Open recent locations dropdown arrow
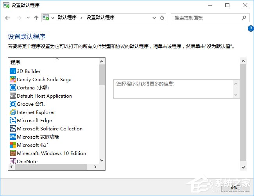The image size is (254, 196). pos(28,18)
